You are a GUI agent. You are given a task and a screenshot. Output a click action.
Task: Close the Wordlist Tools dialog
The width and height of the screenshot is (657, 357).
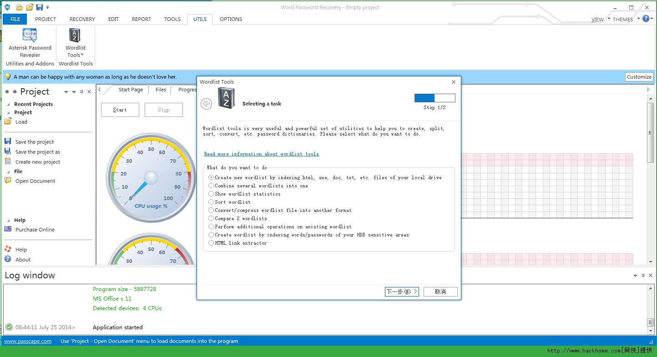pyautogui.click(x=453, y=82)
